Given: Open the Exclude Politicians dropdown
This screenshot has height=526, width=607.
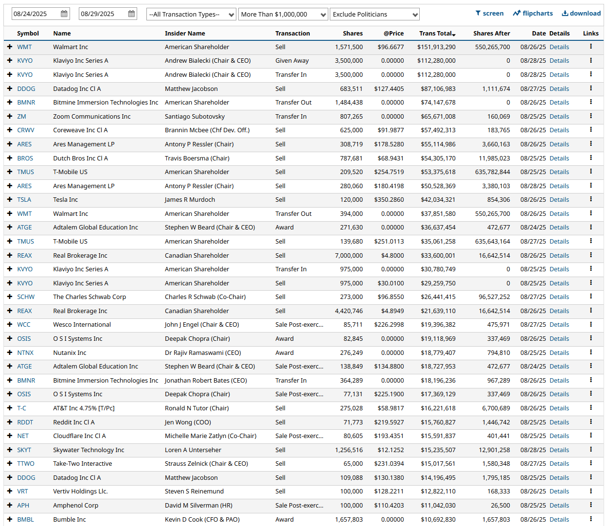Looking at the screenshot, I should [375, 14].
